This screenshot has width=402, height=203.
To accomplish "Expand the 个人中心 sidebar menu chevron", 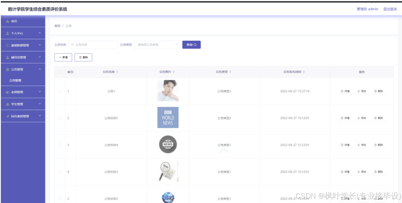I will point(40,33).
